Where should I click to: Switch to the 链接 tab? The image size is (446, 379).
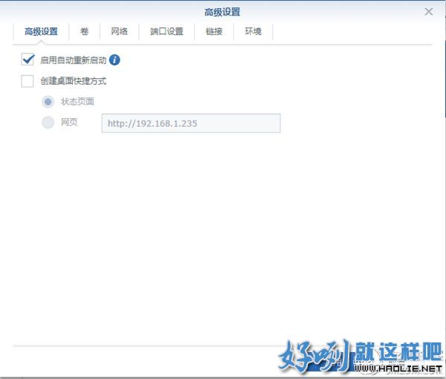click(x=214, y=31)
